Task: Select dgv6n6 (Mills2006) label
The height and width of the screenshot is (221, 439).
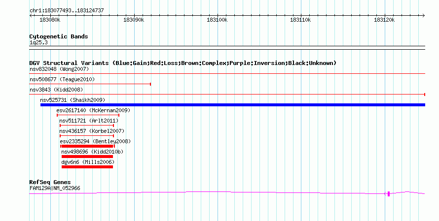Action: [88, 162]
